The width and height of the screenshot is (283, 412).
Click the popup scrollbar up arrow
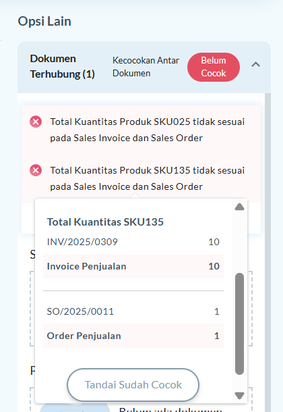coord(239,207)
